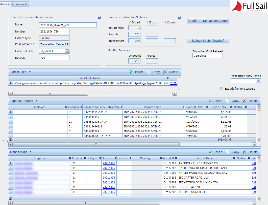Image resolution: width=268 pixels, height=205 pixels.
Task: Open the 20211006 invoice link for AMERICAN FUNDS SERVICE CO
Action: click(109, 163)
